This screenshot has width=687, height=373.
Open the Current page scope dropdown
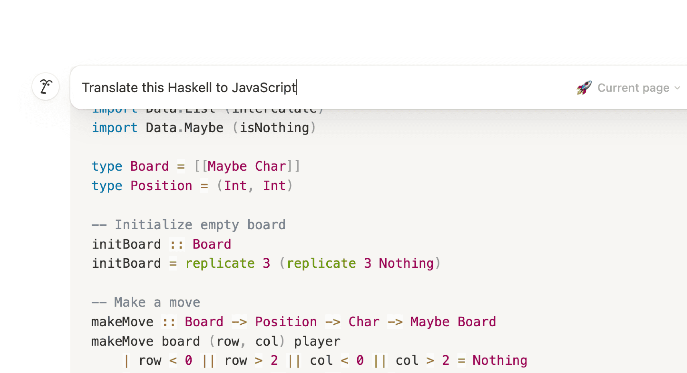(633, 88)
